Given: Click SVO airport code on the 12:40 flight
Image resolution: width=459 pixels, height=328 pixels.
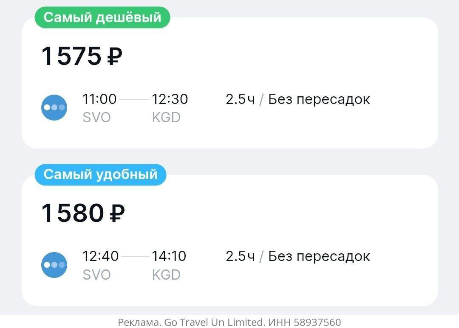Looking at the screenshot, I should (96, 275).
